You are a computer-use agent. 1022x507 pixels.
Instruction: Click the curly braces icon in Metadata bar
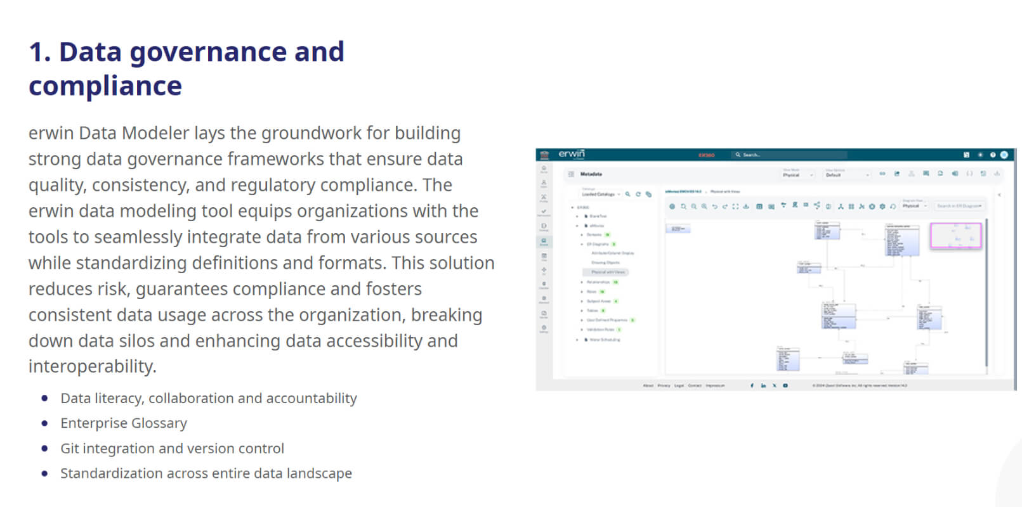(969, 174)
